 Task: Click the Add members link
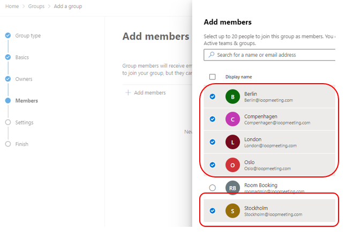coord(150,92)
